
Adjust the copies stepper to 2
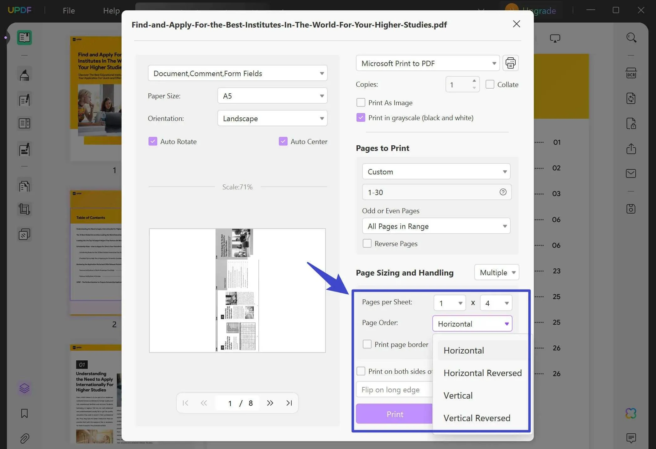point(474,80)
